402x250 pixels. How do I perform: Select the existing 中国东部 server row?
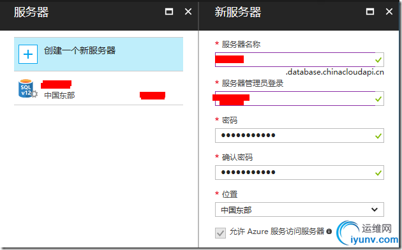click(x=98, y=89)
